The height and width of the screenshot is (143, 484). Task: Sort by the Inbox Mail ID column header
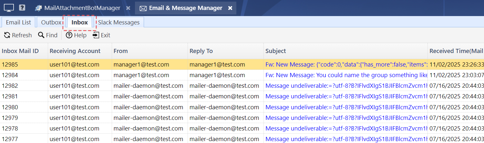click(x=20, y=51)
